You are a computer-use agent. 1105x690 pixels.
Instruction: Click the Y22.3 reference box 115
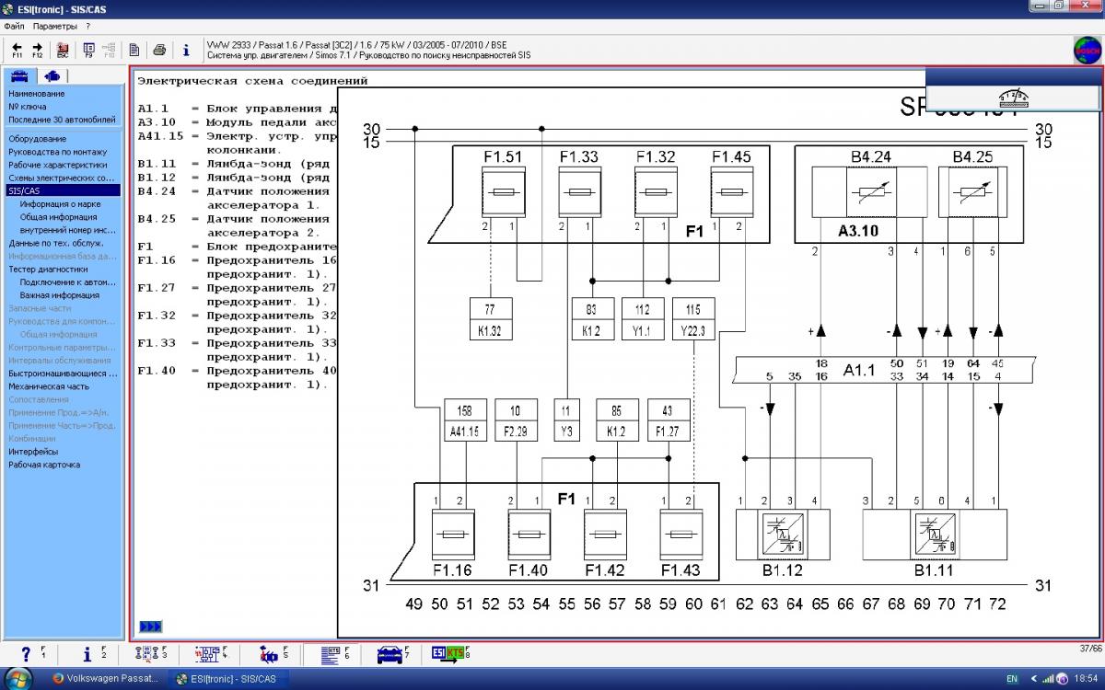tap(693, 320)
